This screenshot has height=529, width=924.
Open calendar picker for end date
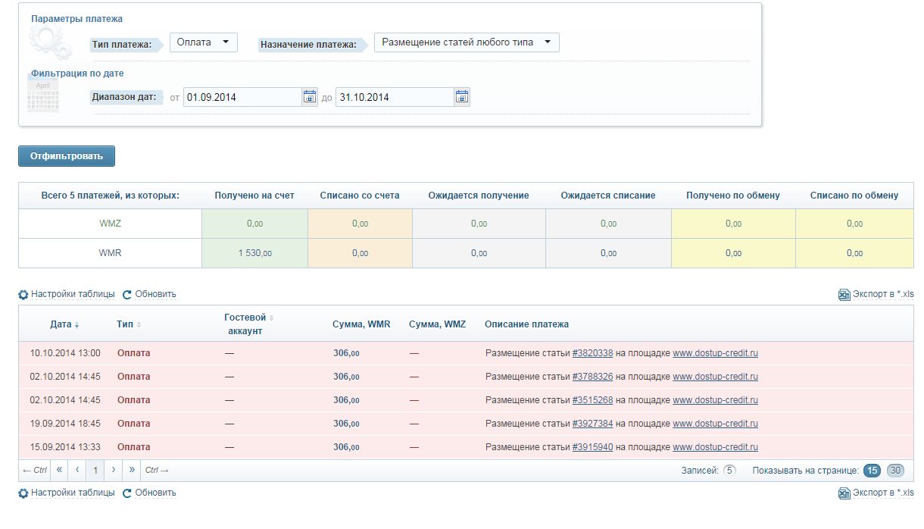click(462, 97)
